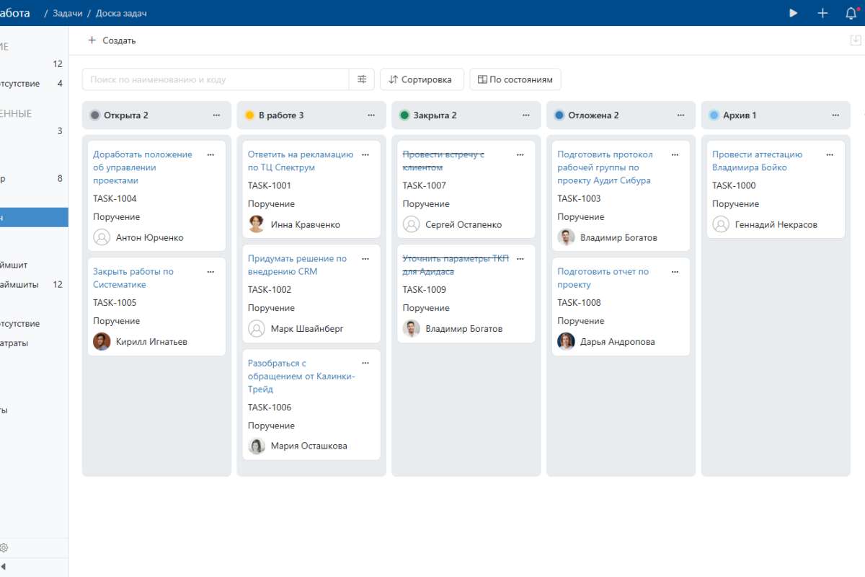
Task: Click the yellow В работе status dot
Action: tap(249, 115)
